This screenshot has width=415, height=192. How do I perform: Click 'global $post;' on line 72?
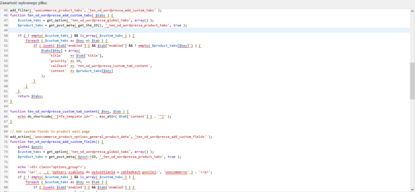(30, 147)
